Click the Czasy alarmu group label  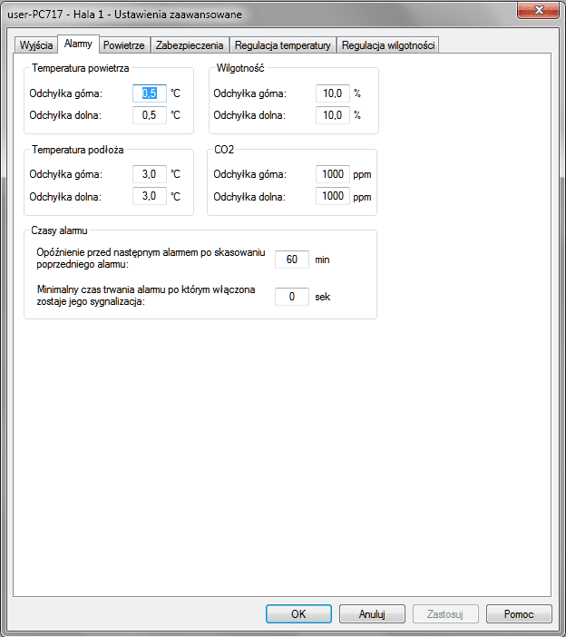pyautogui.click(x=59, y=230)
